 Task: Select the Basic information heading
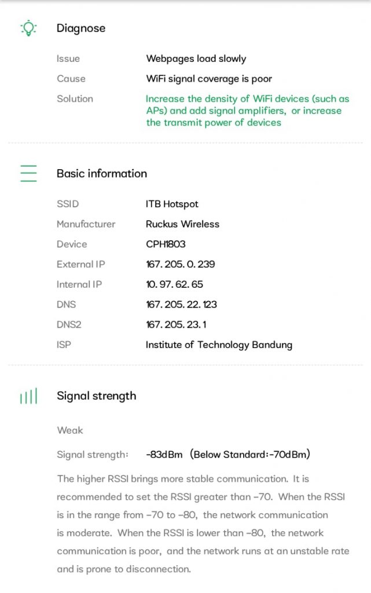(x=102, y=174)
